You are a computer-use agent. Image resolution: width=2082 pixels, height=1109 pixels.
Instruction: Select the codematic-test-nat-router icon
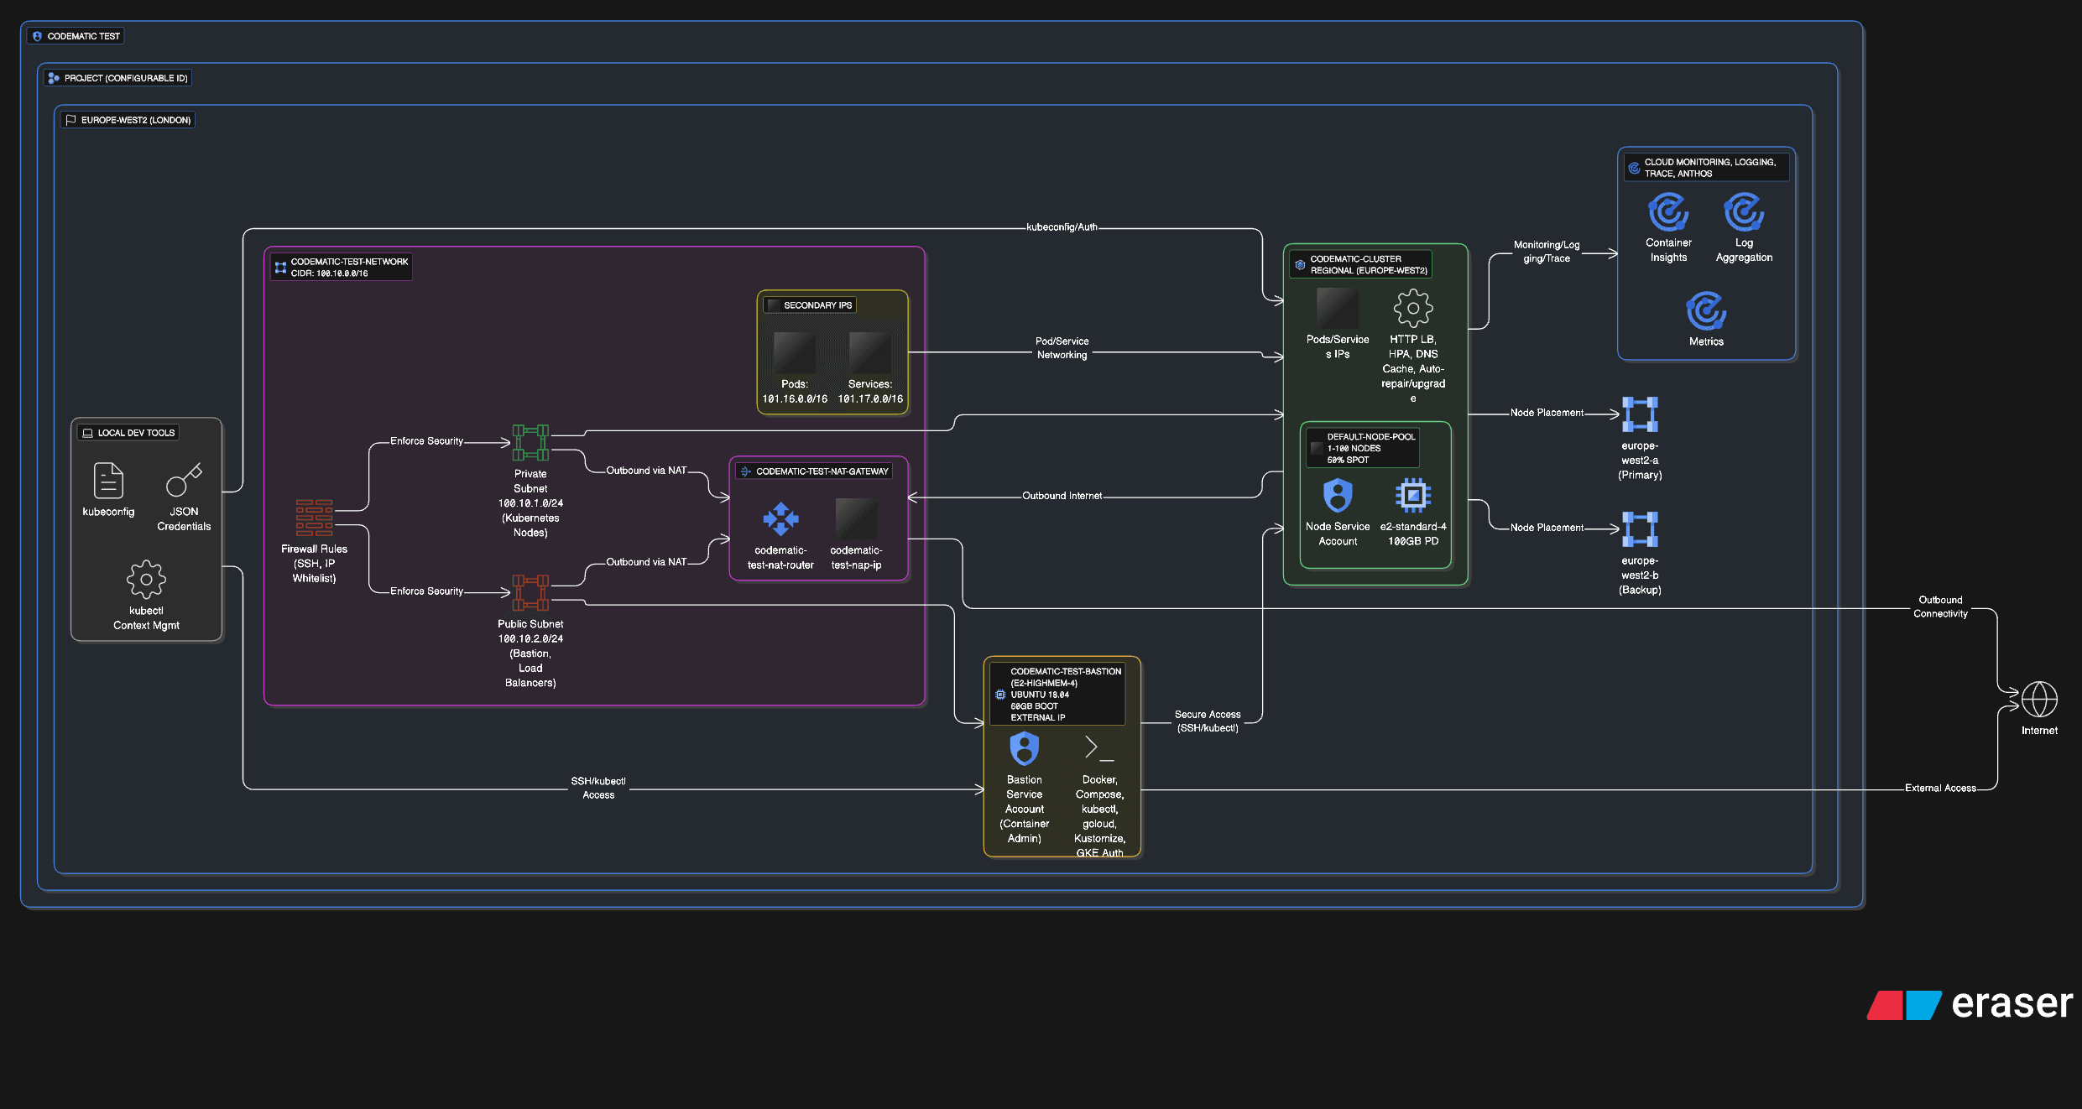[780, 518]
